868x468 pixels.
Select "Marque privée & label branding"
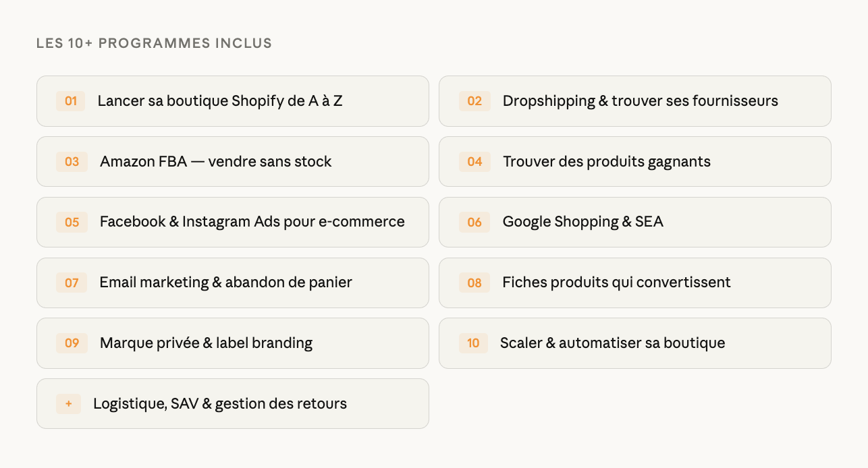coord(206,343)
